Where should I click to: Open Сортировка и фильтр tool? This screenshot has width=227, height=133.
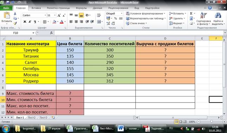203,19
